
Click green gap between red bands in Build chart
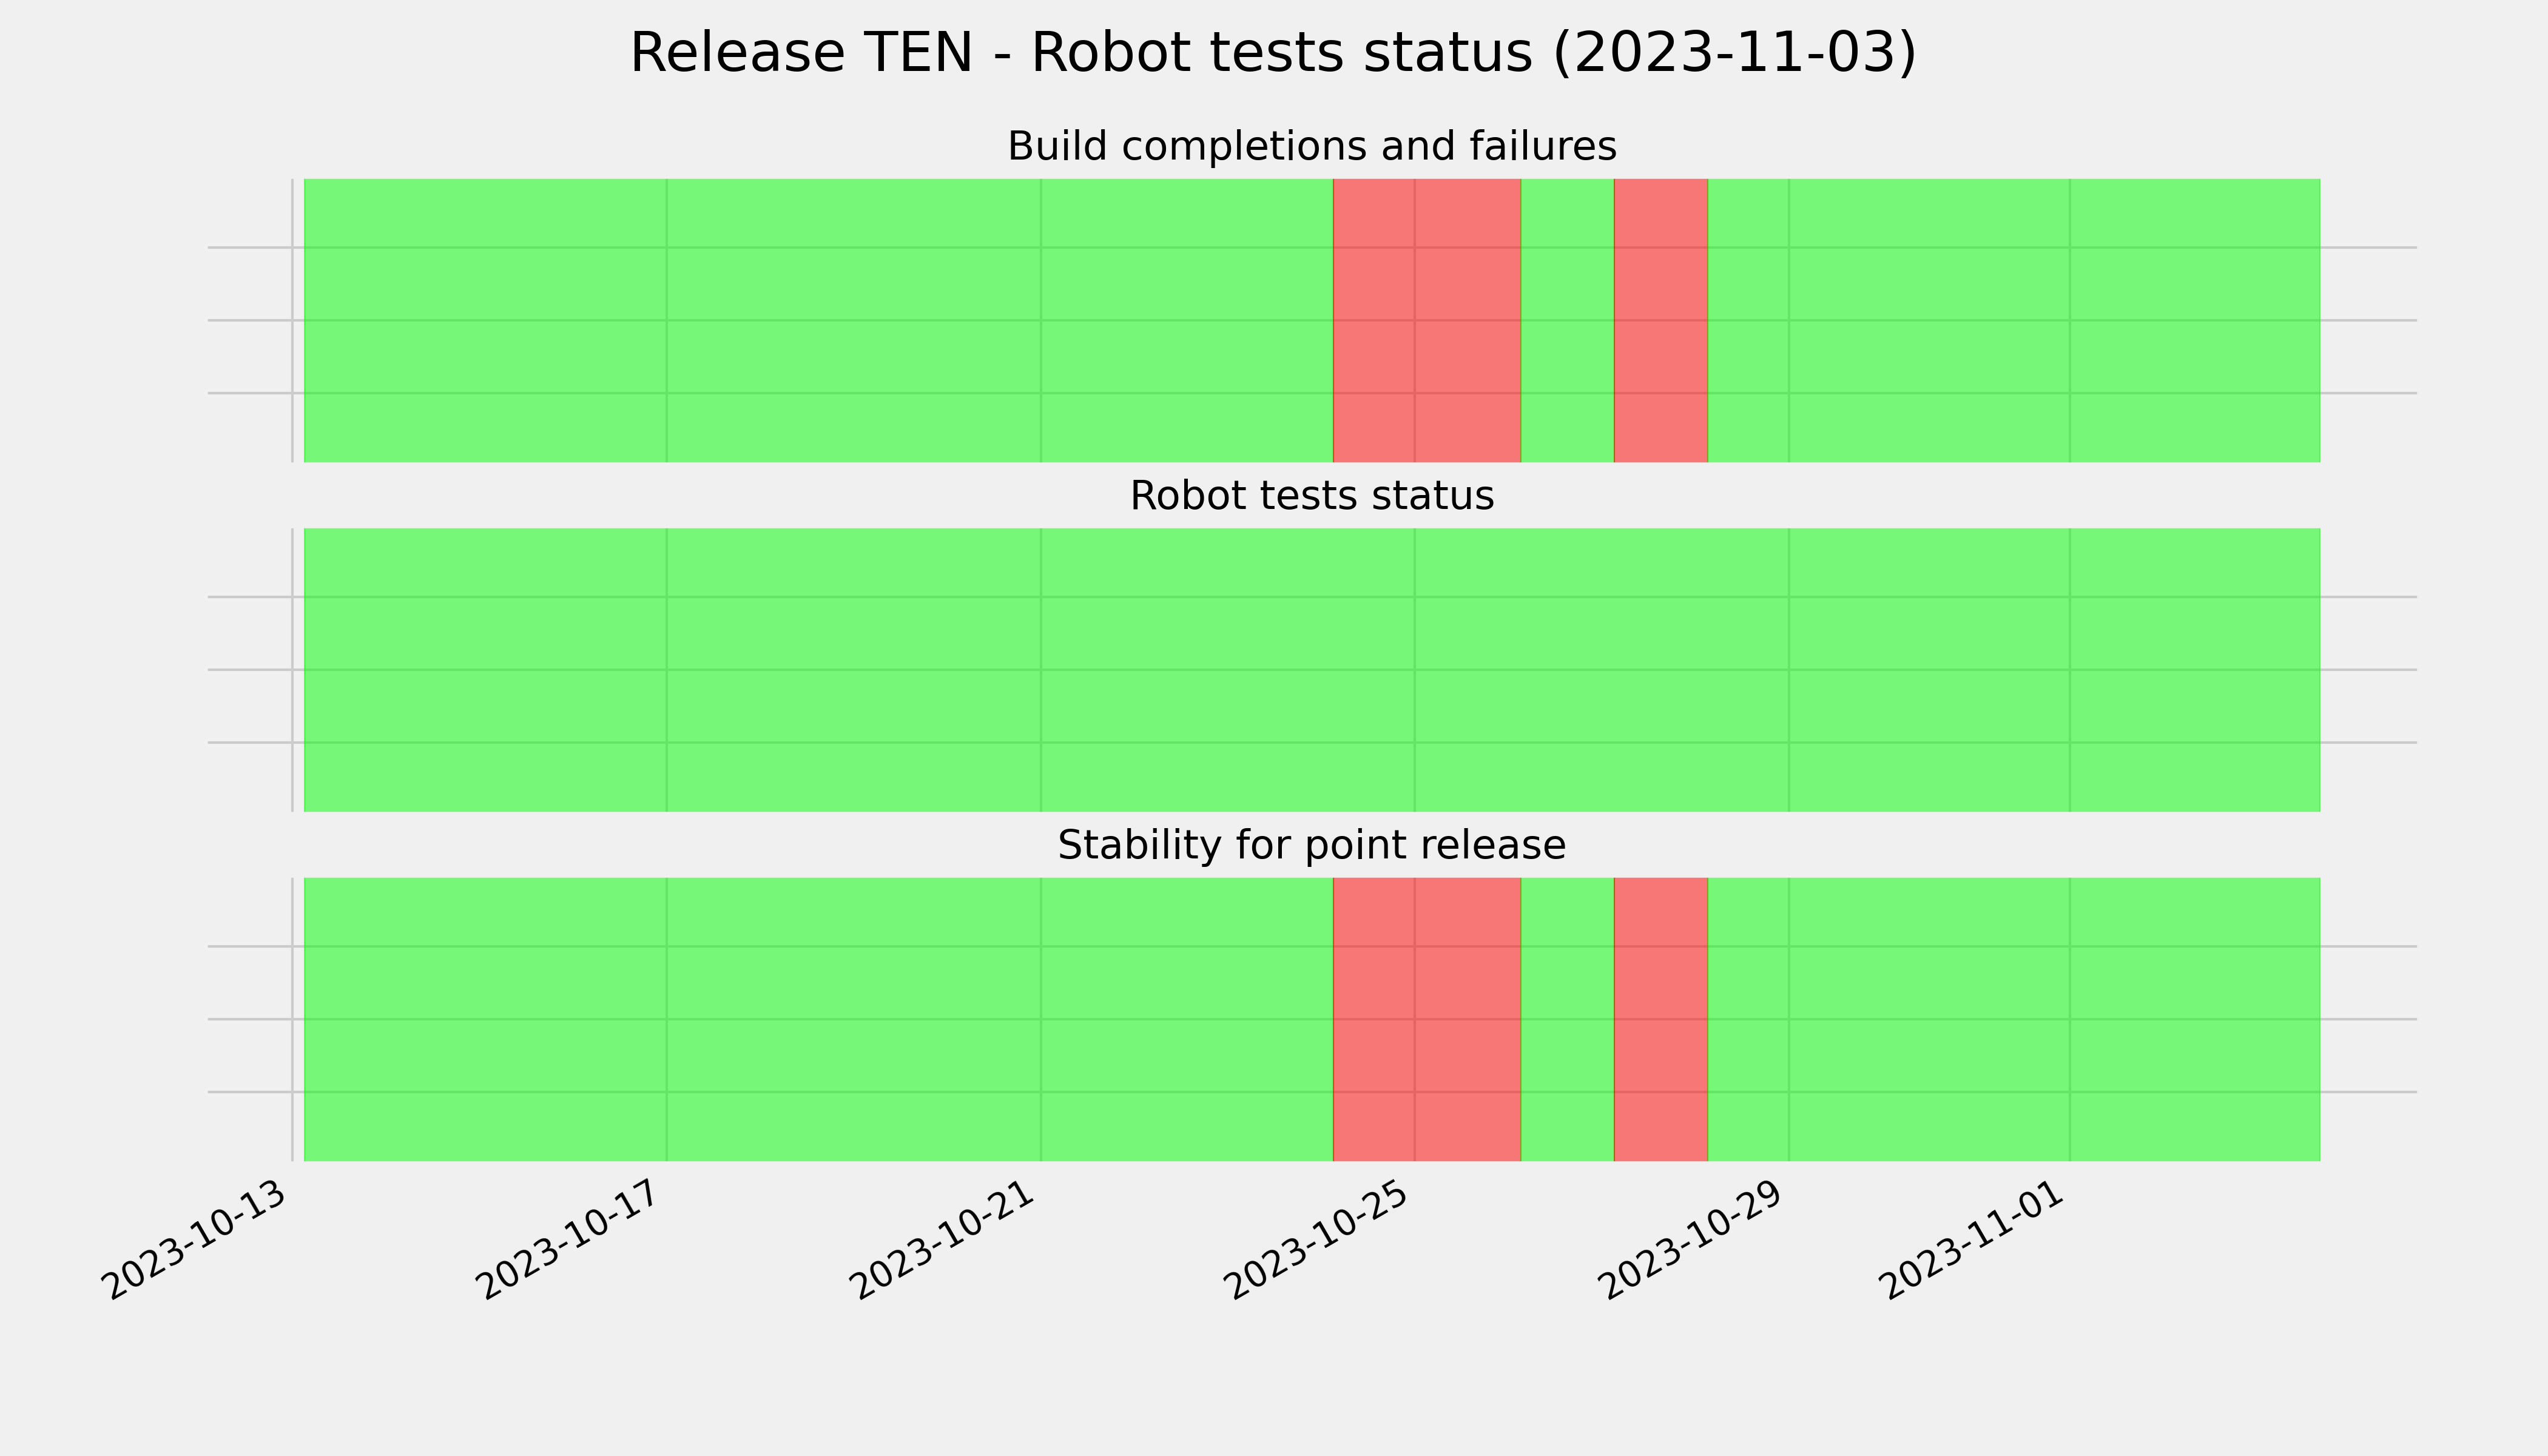1567,320
